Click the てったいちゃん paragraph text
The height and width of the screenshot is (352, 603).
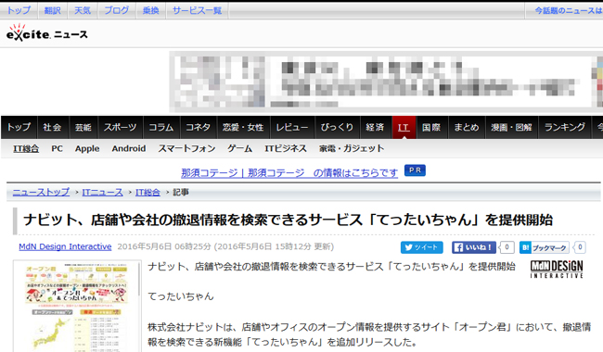coord(181,296)
